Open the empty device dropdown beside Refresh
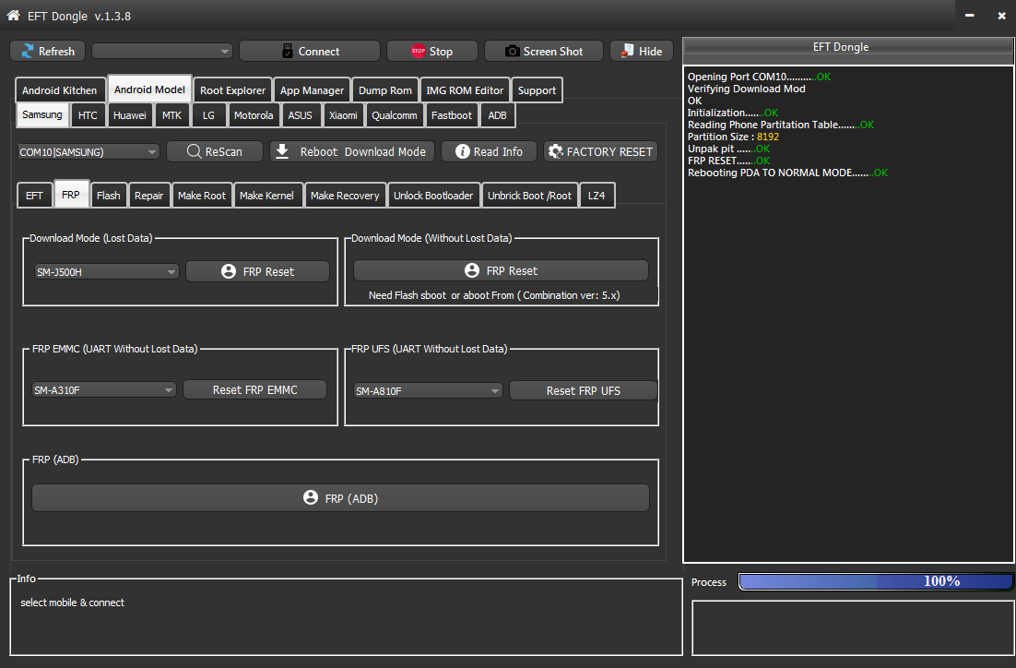The image size is (1016, 668). 162,52
